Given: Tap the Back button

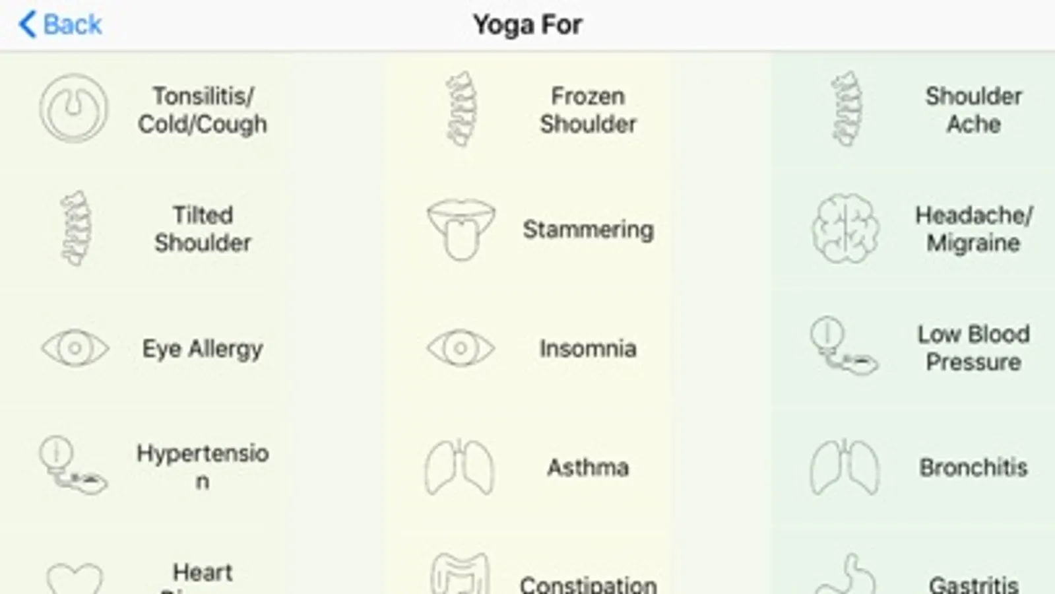Looking at the screenshot, I should pyautogui.click(x=61, y=25).
